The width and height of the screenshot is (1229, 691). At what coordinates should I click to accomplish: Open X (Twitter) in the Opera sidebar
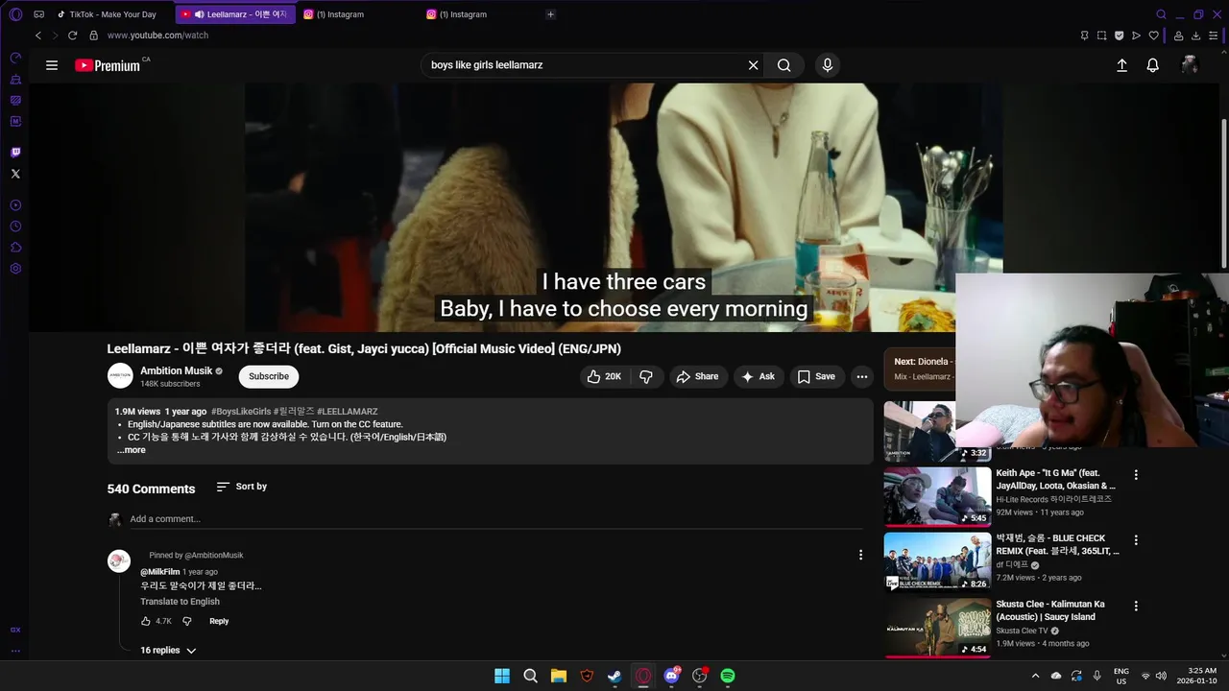(15, 174)
